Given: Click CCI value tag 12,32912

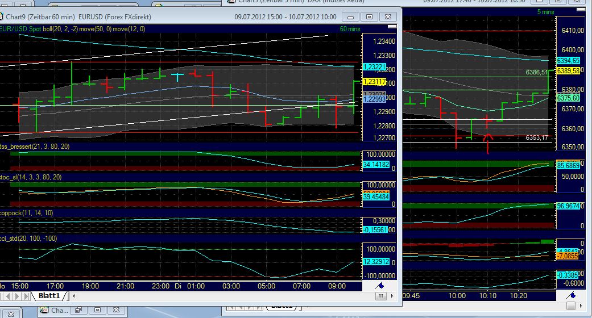Looking at the screenshot, I should tap(376, 261).
